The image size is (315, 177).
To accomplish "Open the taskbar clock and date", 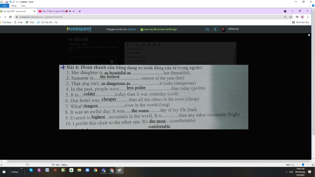I will (300, 172).
